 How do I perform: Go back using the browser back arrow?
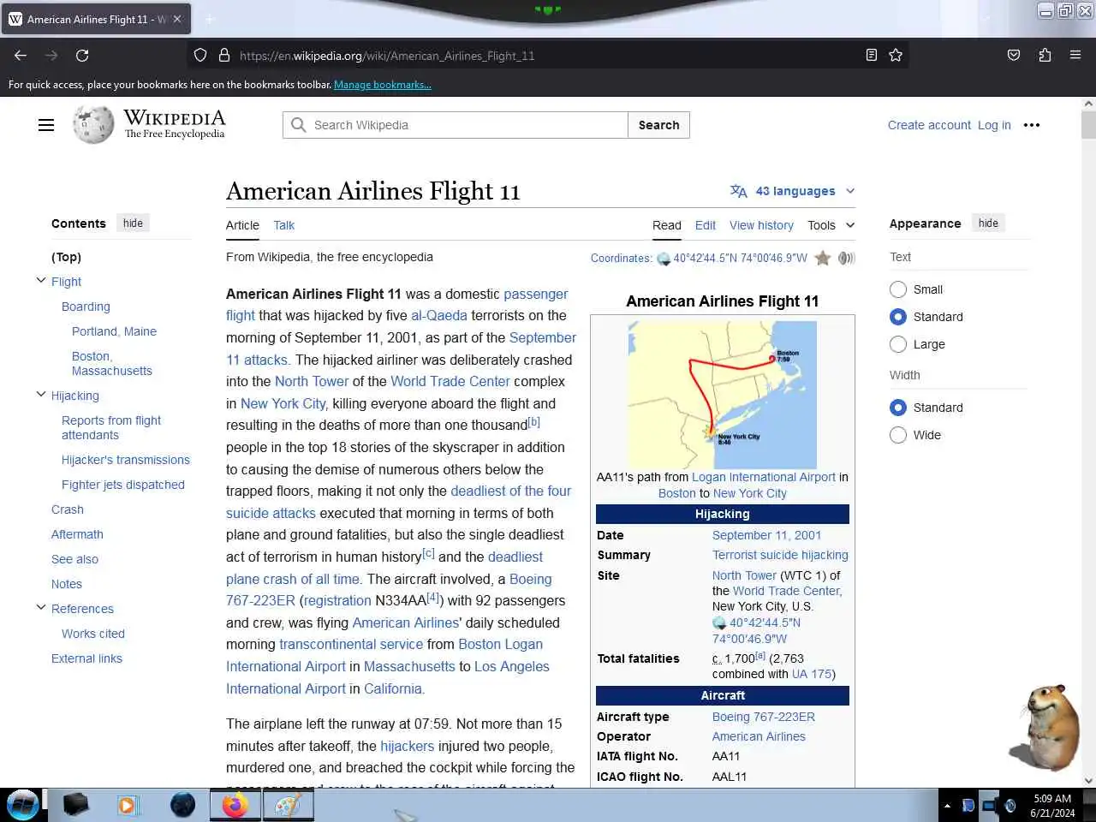click(x=21, y=56)
